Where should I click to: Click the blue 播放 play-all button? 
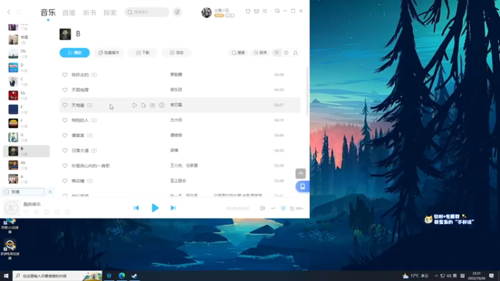[74, 52]
